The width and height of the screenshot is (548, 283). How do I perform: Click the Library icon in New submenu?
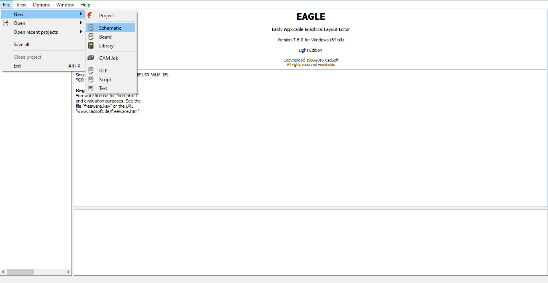[x=91, y=46]
